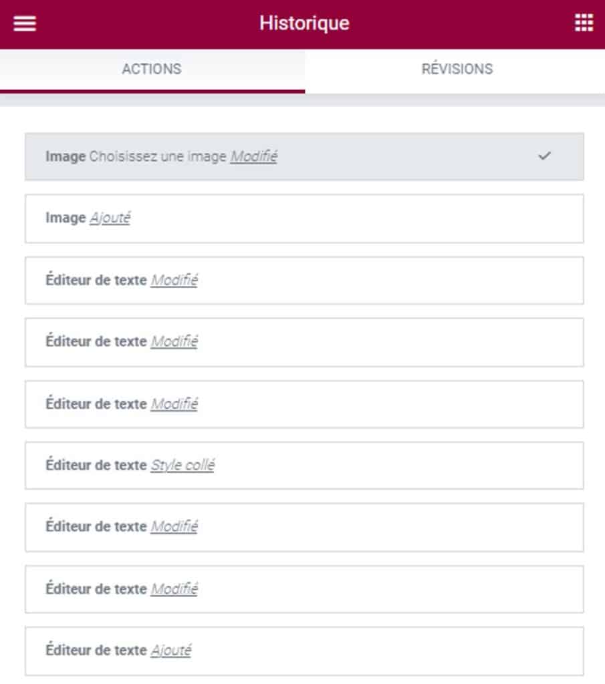
Task: Select the Éditeur de texte Style collé entry
Action: (x=301, y=466)
